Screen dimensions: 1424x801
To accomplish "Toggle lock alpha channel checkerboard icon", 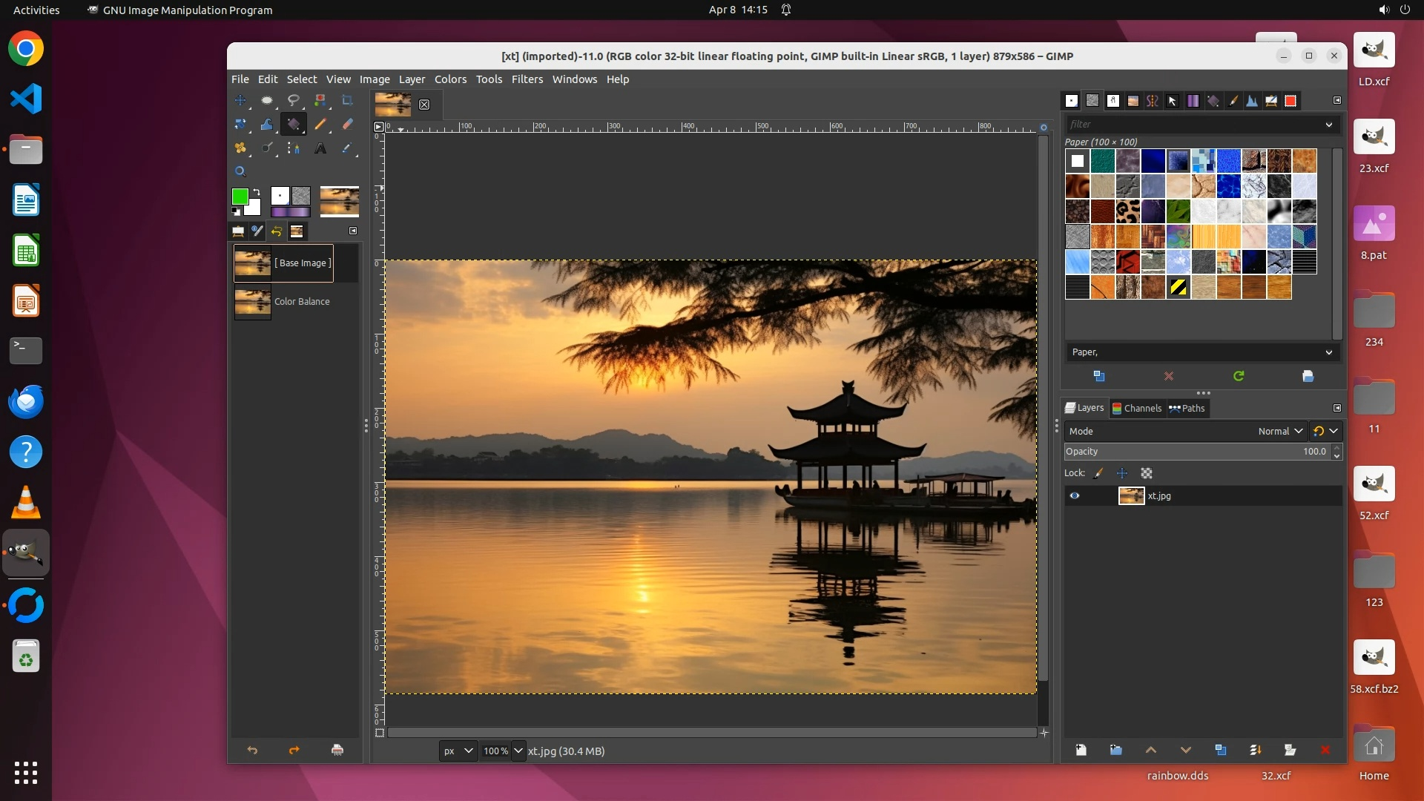I will point(1147,473).
